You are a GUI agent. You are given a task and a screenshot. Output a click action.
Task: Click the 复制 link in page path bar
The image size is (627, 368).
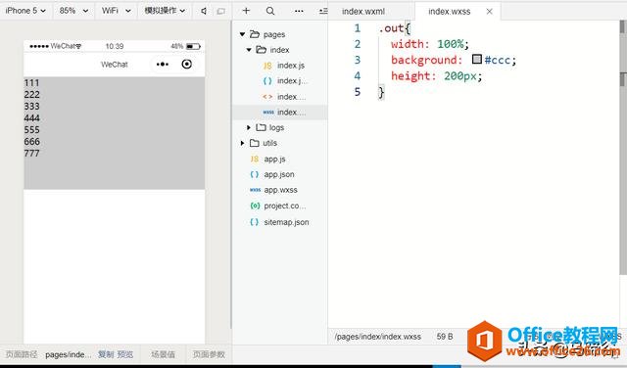pos(106,354)
